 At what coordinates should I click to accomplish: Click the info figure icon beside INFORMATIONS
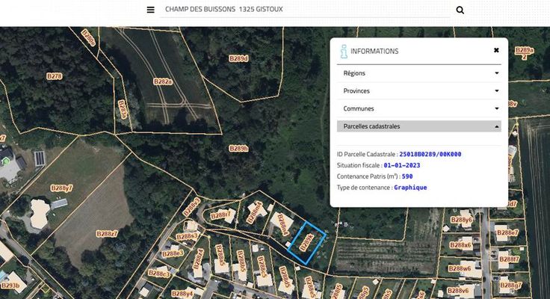(x=344, y=52)
